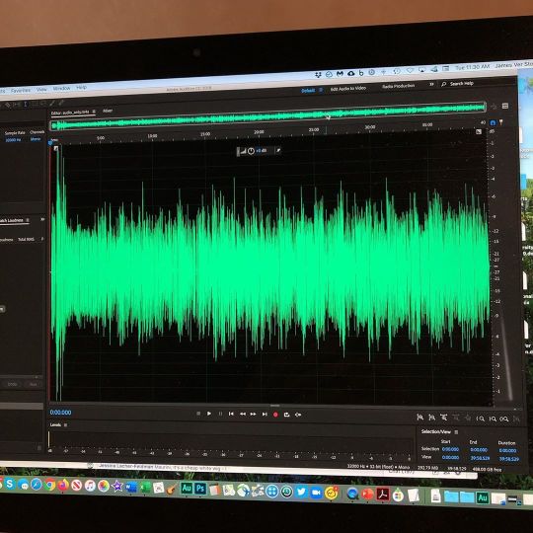Open Photoshop from the Dock

coord(200,489)
